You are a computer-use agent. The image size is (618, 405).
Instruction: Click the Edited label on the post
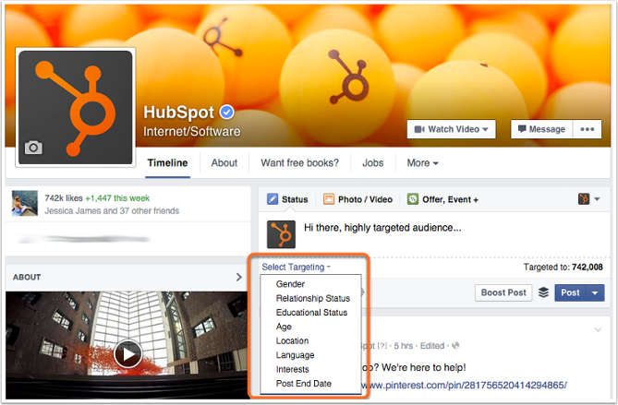(x=432, y=346)
